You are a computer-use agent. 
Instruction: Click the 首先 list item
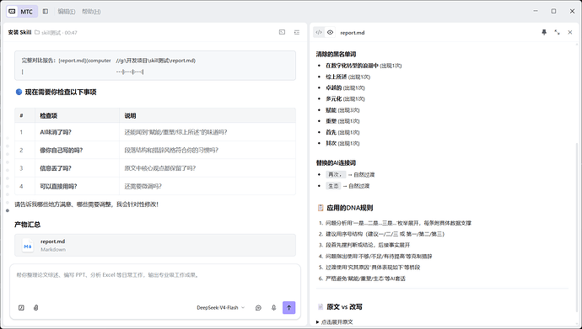(x=342, y=132)
